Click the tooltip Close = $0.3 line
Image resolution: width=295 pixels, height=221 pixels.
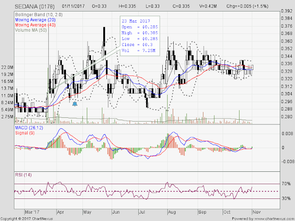[x=137, y=45]
